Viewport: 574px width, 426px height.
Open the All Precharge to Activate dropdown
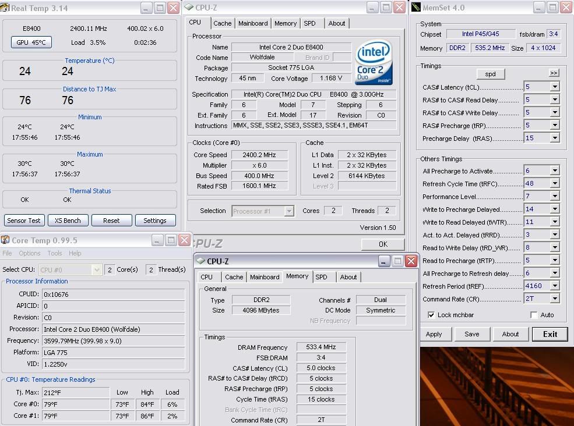tap(555, 171)
